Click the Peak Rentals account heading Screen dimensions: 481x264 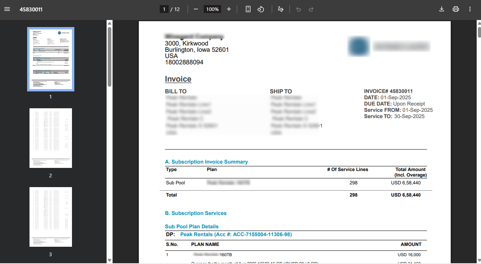pos(236,235)
